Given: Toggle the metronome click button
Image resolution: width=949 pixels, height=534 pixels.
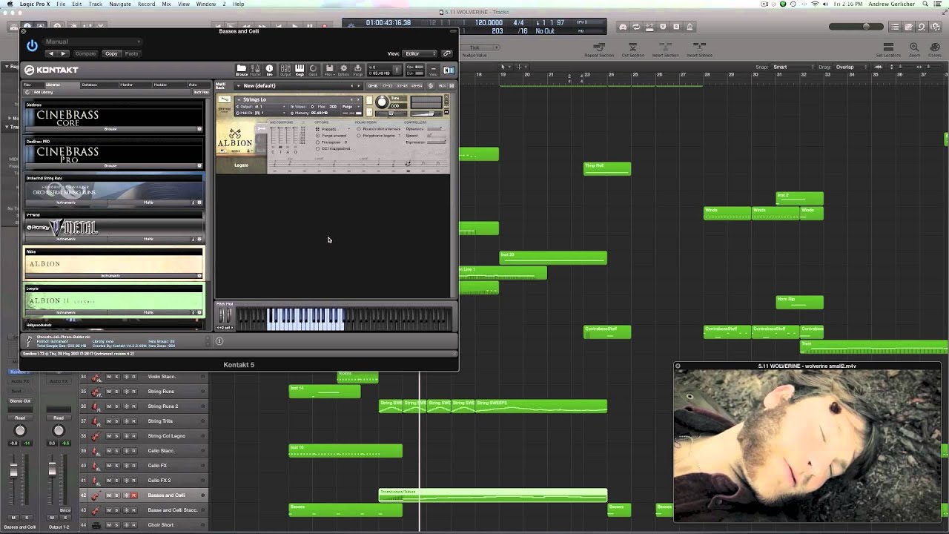Looking at the screenshot, I should (690, 27).
